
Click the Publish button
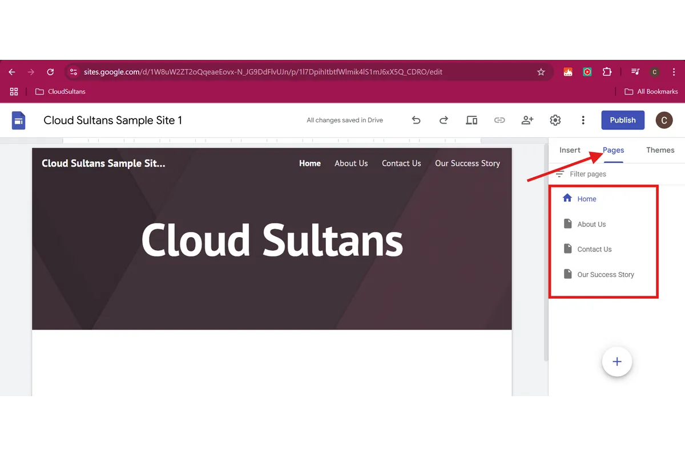coord(623,120)
